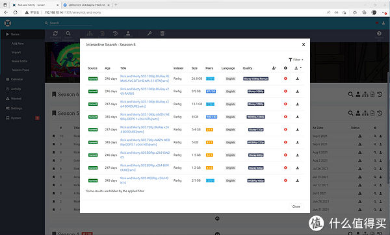Click magnifier search icon for Season 6
This screenshot has height=235, width=390.
(350, 94)
